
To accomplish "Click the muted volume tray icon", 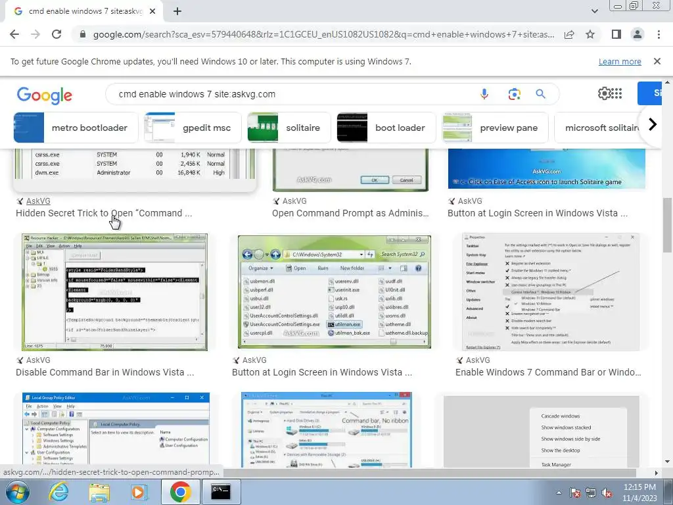I will (607, 493).
